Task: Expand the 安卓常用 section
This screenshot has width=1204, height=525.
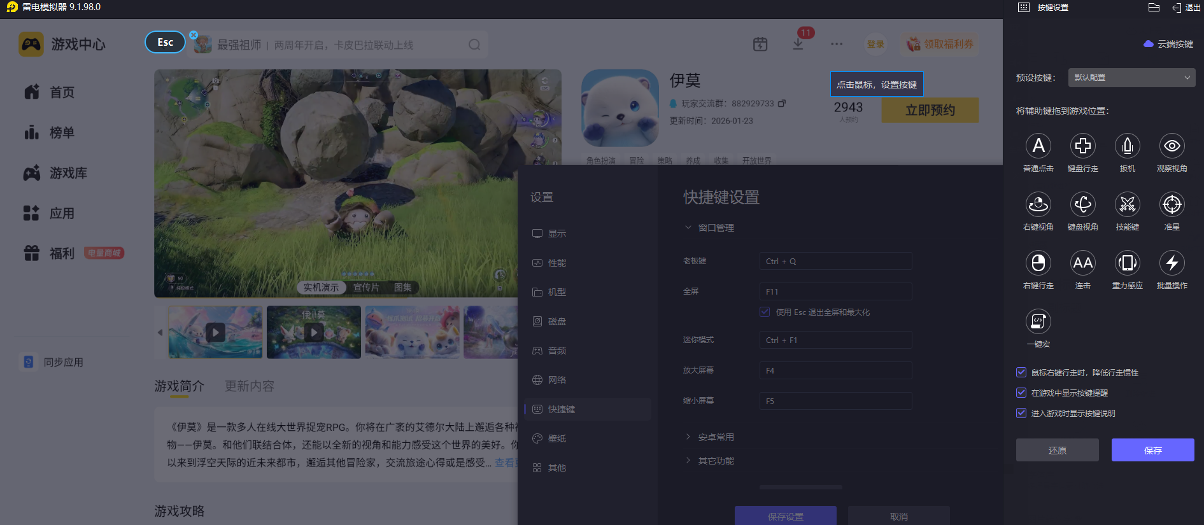Action: click(716, 437)
